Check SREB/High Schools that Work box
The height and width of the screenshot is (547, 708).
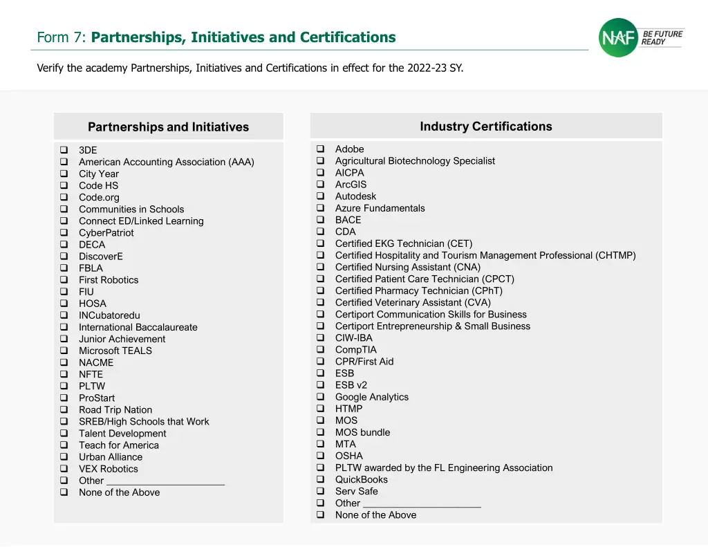click(x=64, y=421)
